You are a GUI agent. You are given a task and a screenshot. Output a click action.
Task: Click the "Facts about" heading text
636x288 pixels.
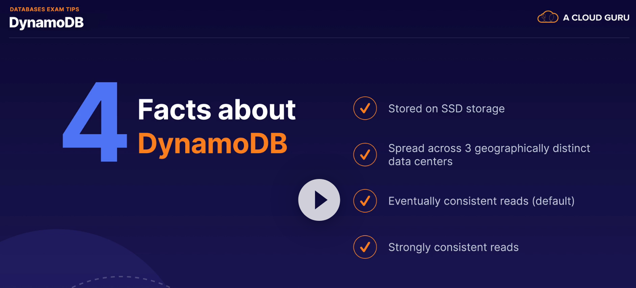click(x=216, y=109)
